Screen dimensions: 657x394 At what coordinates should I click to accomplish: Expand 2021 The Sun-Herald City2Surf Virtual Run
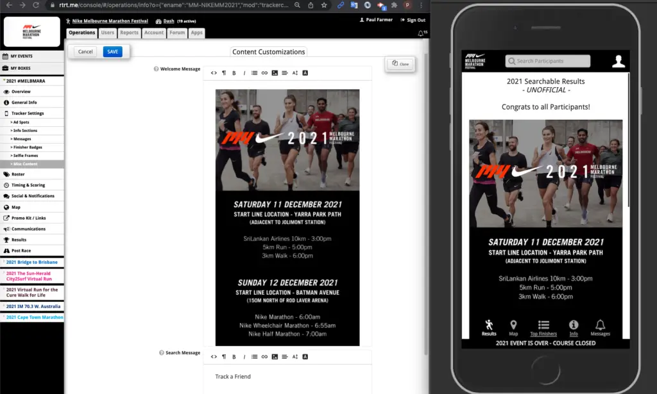coord(32,276)
